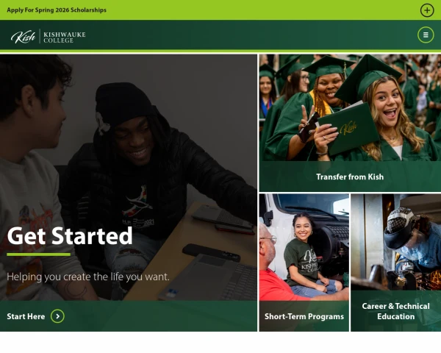Viewport: 441px width, 353px height.
Task: Open Career & Technical Education label
Action: [x=395, y=311]
